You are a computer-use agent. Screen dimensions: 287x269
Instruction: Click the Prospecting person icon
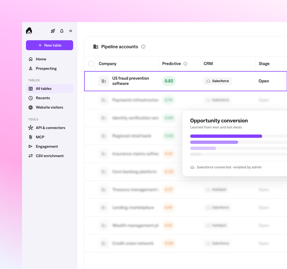(31, 68)
